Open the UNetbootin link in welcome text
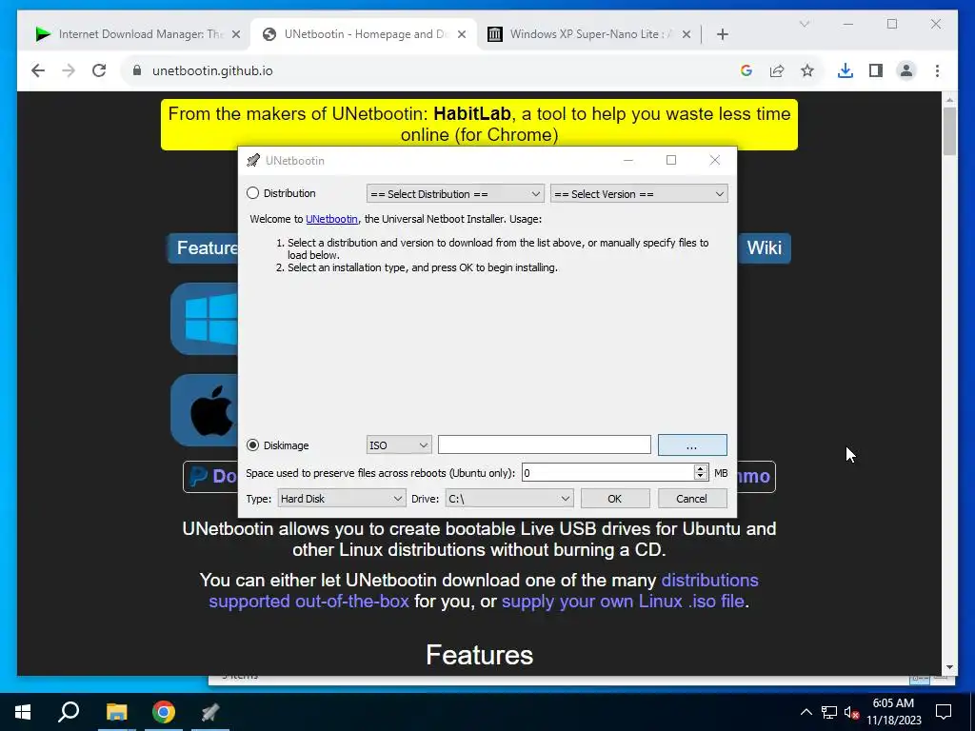The width and height of the screenshot is (975, 731). pyautogui.click(x=331, y=219)
